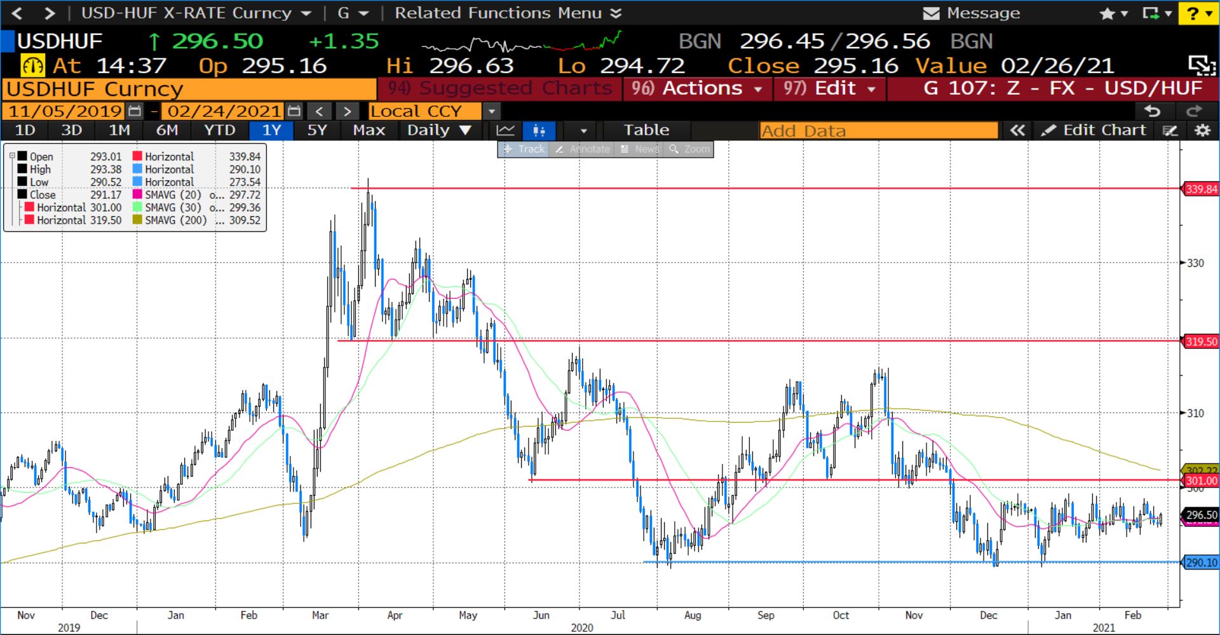Open the 96) Actions menu
This screenshot has height=635, width=1220.
point(698,88)
